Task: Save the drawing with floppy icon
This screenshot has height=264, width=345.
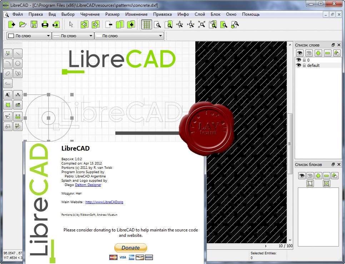Action: 34,24
